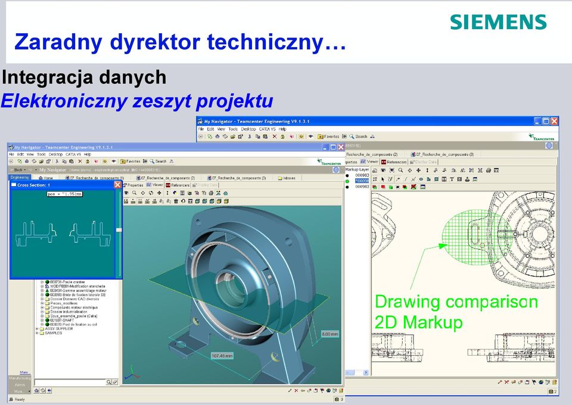Screen dimensions: 572x405
Task: Switch to the Inboxes tab
Action: point(287,178)
